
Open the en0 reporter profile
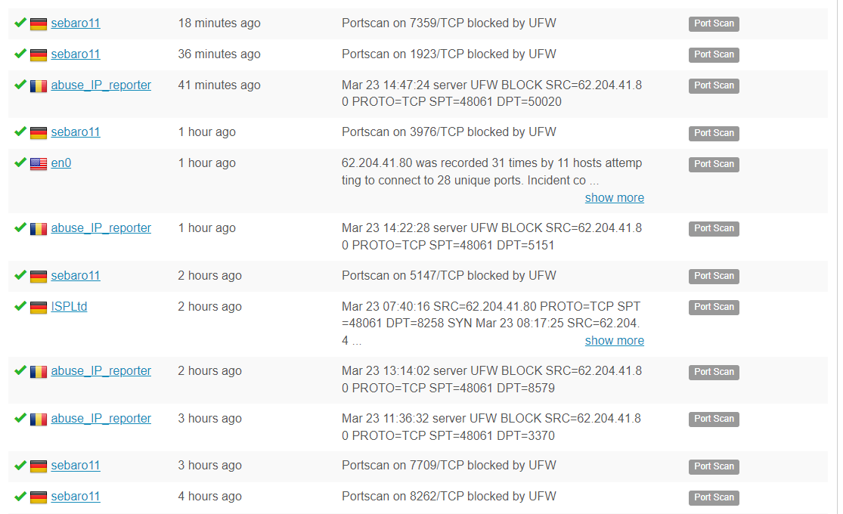pos(61,163)
